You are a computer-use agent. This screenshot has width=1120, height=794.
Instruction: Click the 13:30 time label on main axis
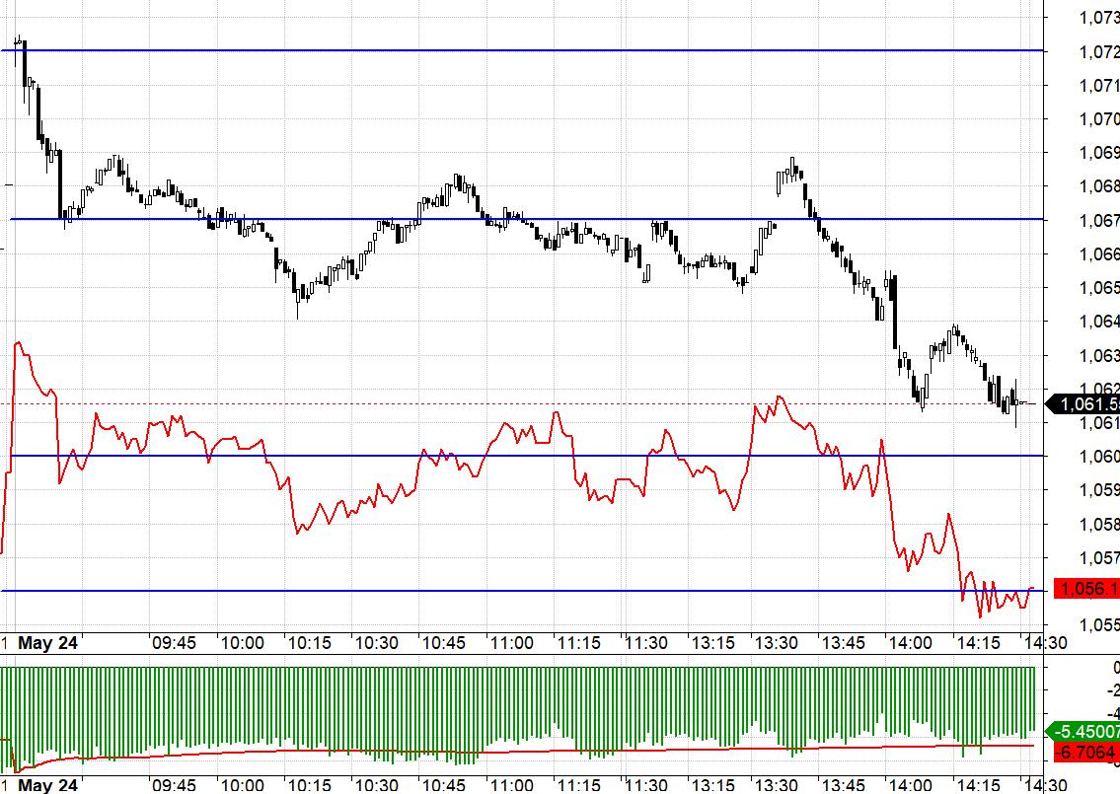(777, 643)
